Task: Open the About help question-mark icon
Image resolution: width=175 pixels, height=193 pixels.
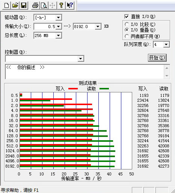Action: pos(61,5)
